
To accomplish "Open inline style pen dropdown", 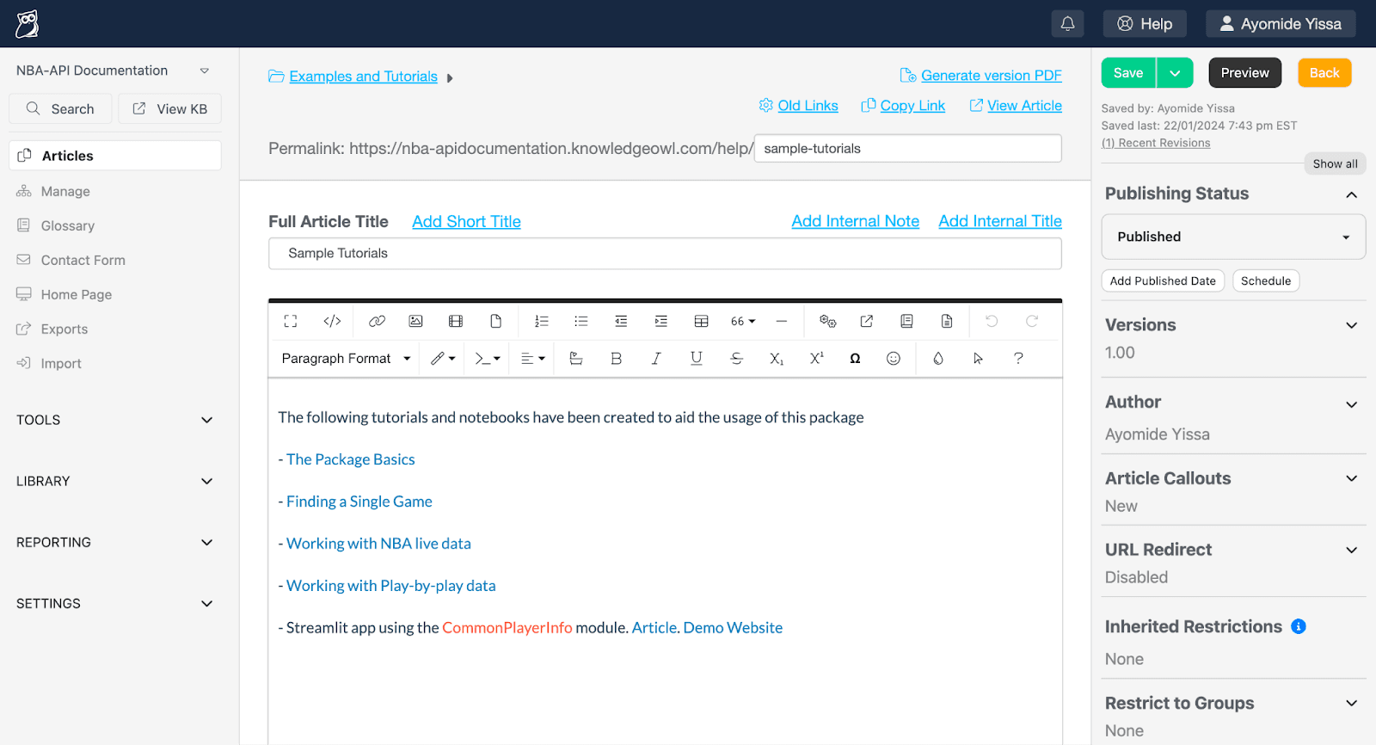I will 443,359.
